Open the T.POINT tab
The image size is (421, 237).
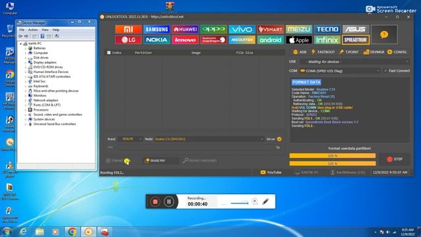349,52
